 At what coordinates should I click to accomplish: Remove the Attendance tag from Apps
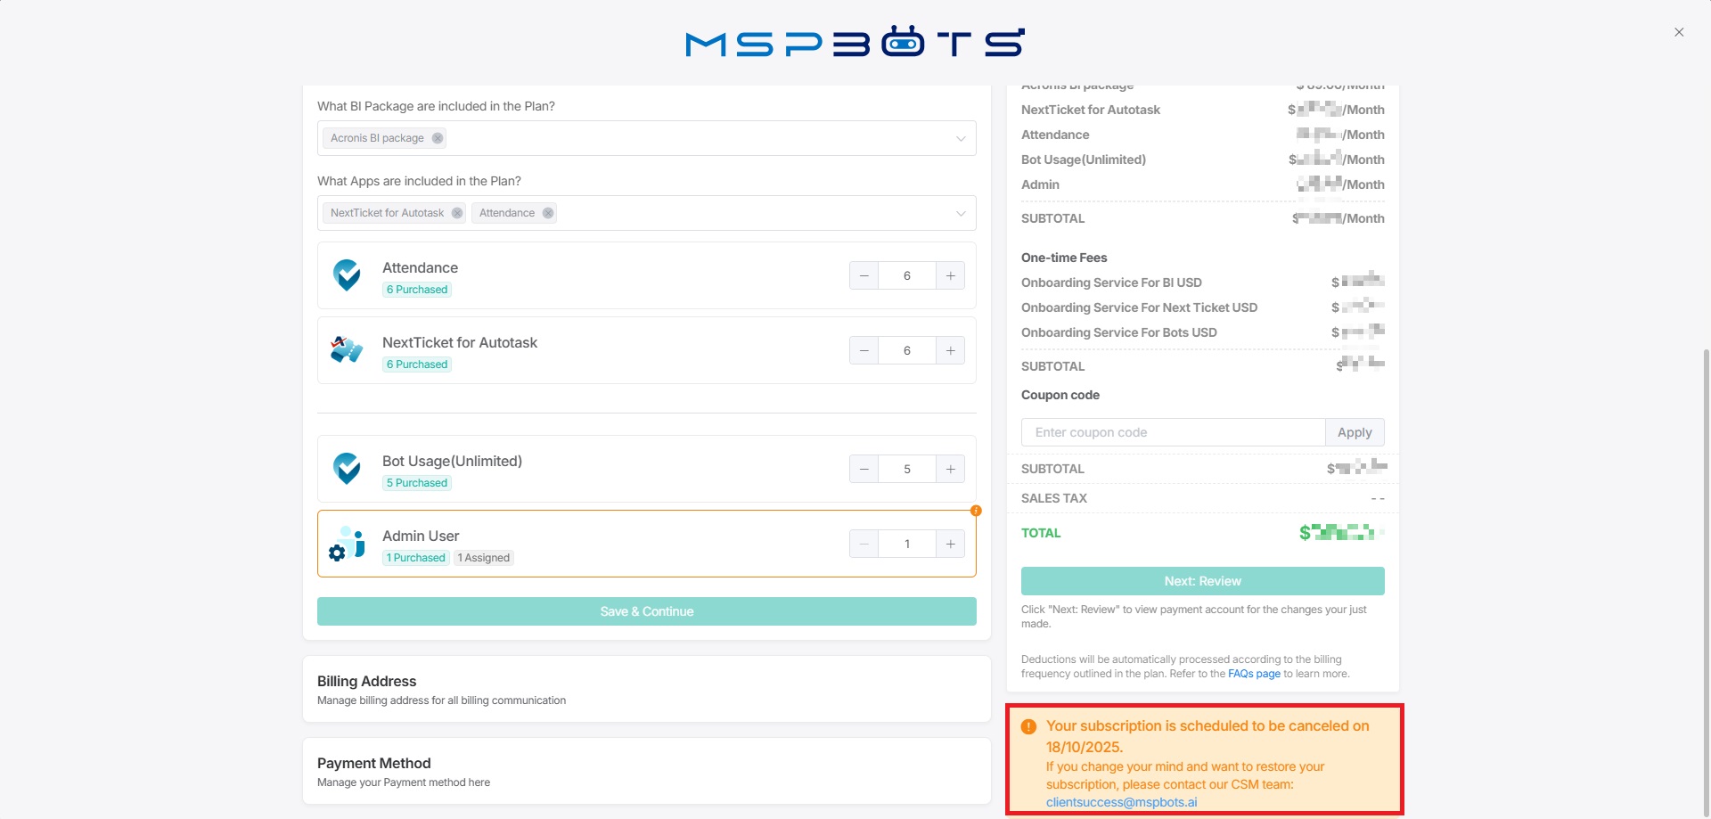548,213
